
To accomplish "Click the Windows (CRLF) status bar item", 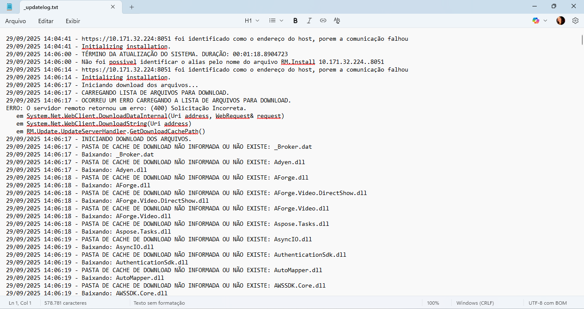I will [x=475, y=303].
